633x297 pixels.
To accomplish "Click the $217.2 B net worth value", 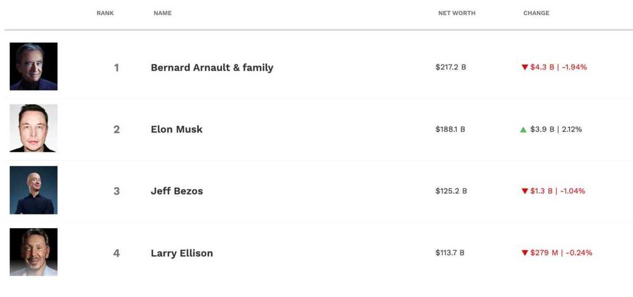I will tap(450, 67).
